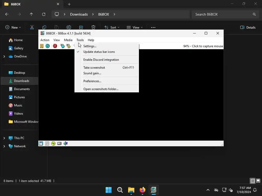The width and height of the screenshot is (262, 196).
Task: Open the Media menu
Action: pos(68,40)
